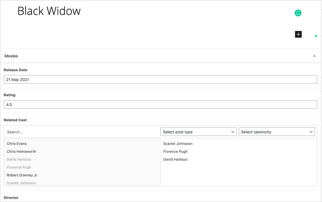Collapse the Movies panel with the triangle
The height and width of the screenshot is (202, 322).
(314, 56)
